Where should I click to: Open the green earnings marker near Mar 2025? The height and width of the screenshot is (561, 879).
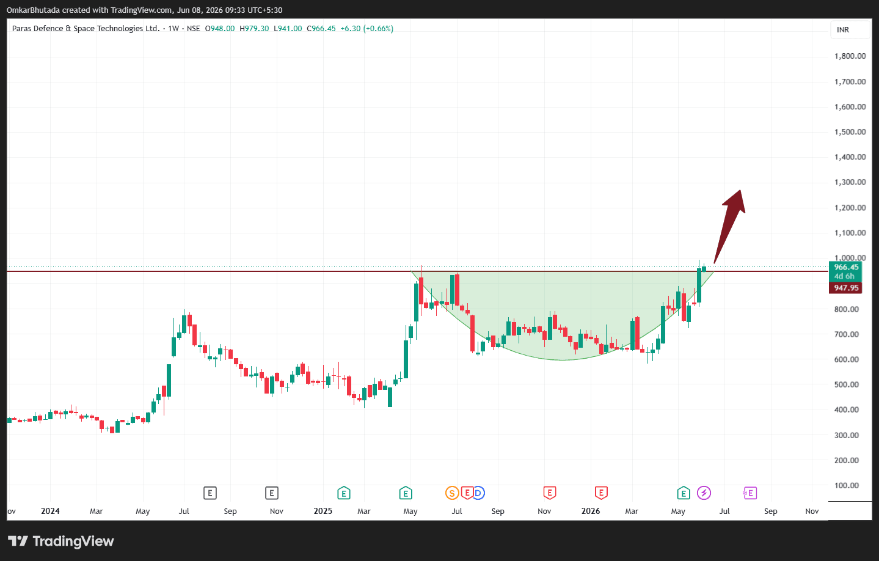pos(344,493)
